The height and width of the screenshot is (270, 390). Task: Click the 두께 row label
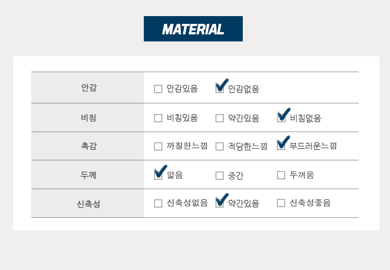88,175
